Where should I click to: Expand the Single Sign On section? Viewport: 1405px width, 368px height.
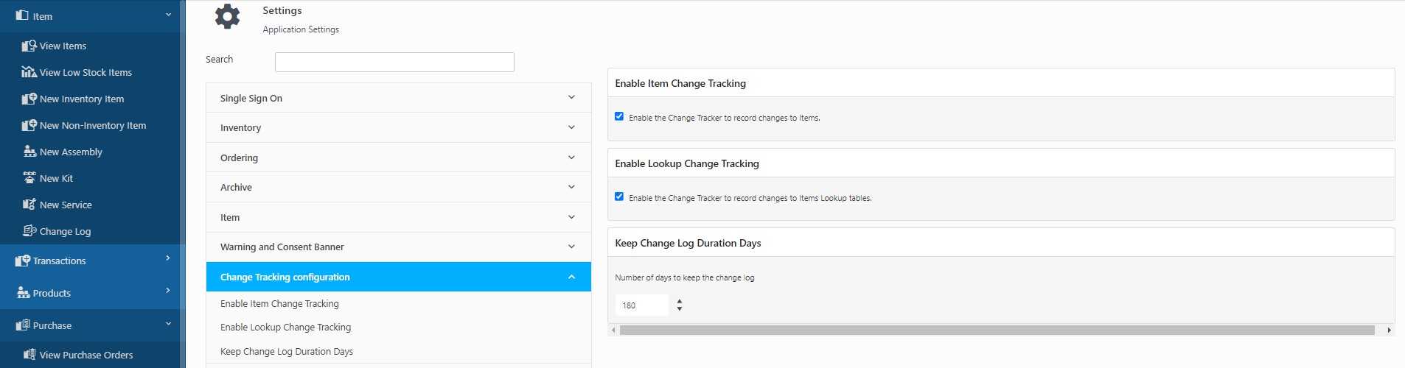point(398,98)
